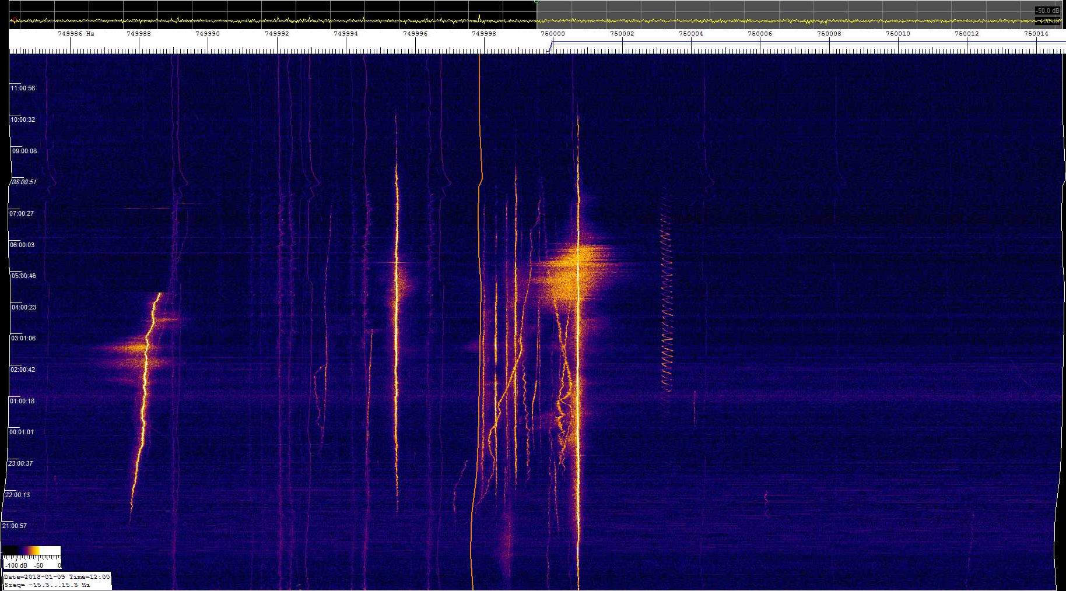Select the 07:00:27 time marker
The width and height of the screenshot is (1066, 591).
tap(22, 214)
